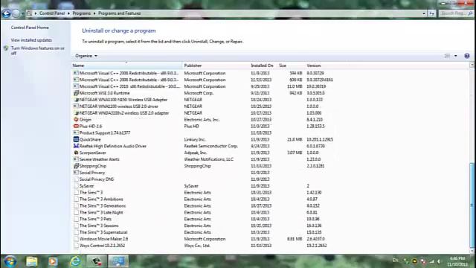Image resolution: width=476 pixels, height=268 pixels.
Task: Click Programs and Features in breadcrumb
Action: (119, 13)
